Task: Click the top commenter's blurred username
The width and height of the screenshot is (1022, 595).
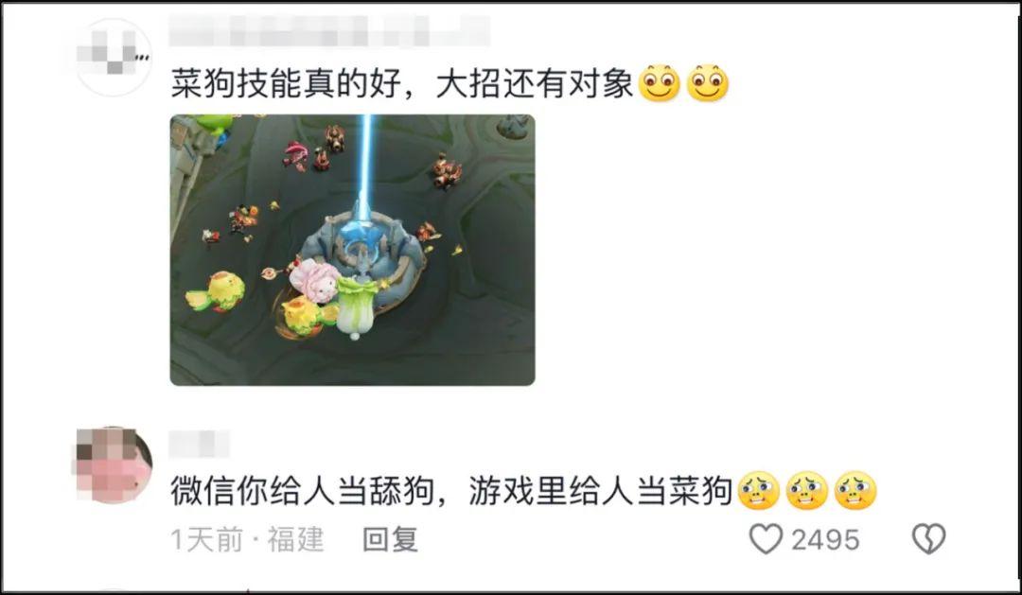Action: point(329,30)
